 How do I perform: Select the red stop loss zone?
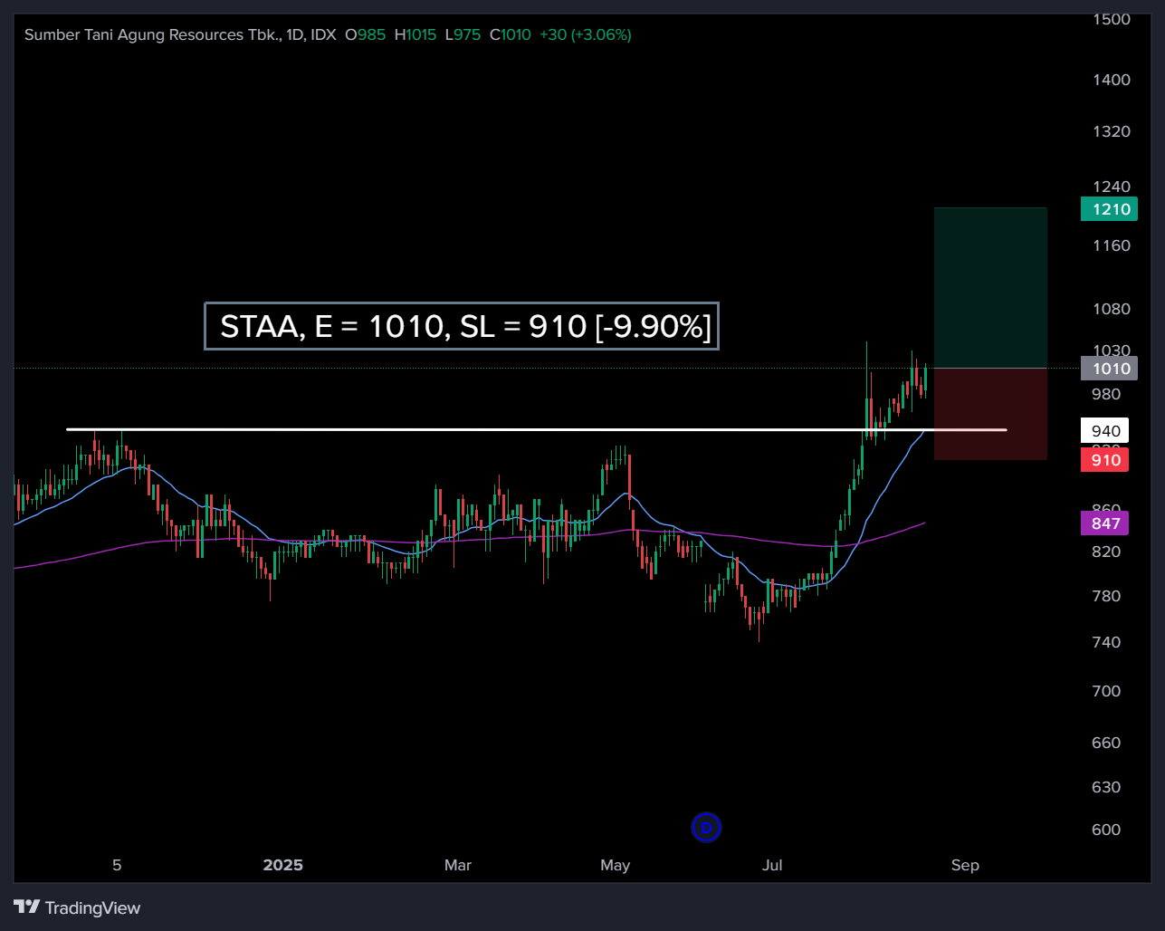click(x=990, y=414)
